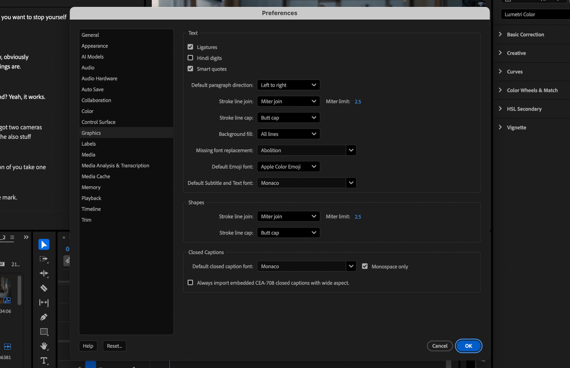Viewport: 570px width, 368px height.
Task: Enable CEA-708 wide aspect import checkbox
Action: [x=190, y=283]
